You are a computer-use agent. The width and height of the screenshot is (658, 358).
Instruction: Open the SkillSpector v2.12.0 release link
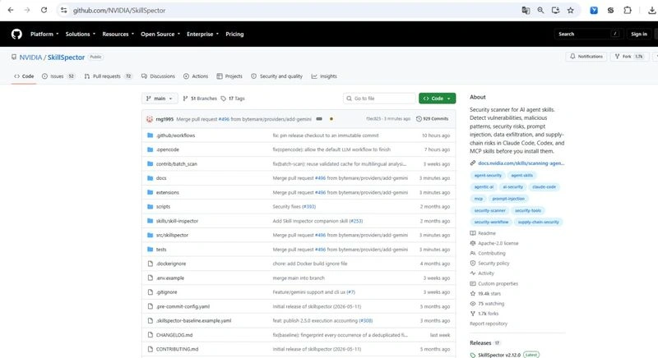pos(499,355)
